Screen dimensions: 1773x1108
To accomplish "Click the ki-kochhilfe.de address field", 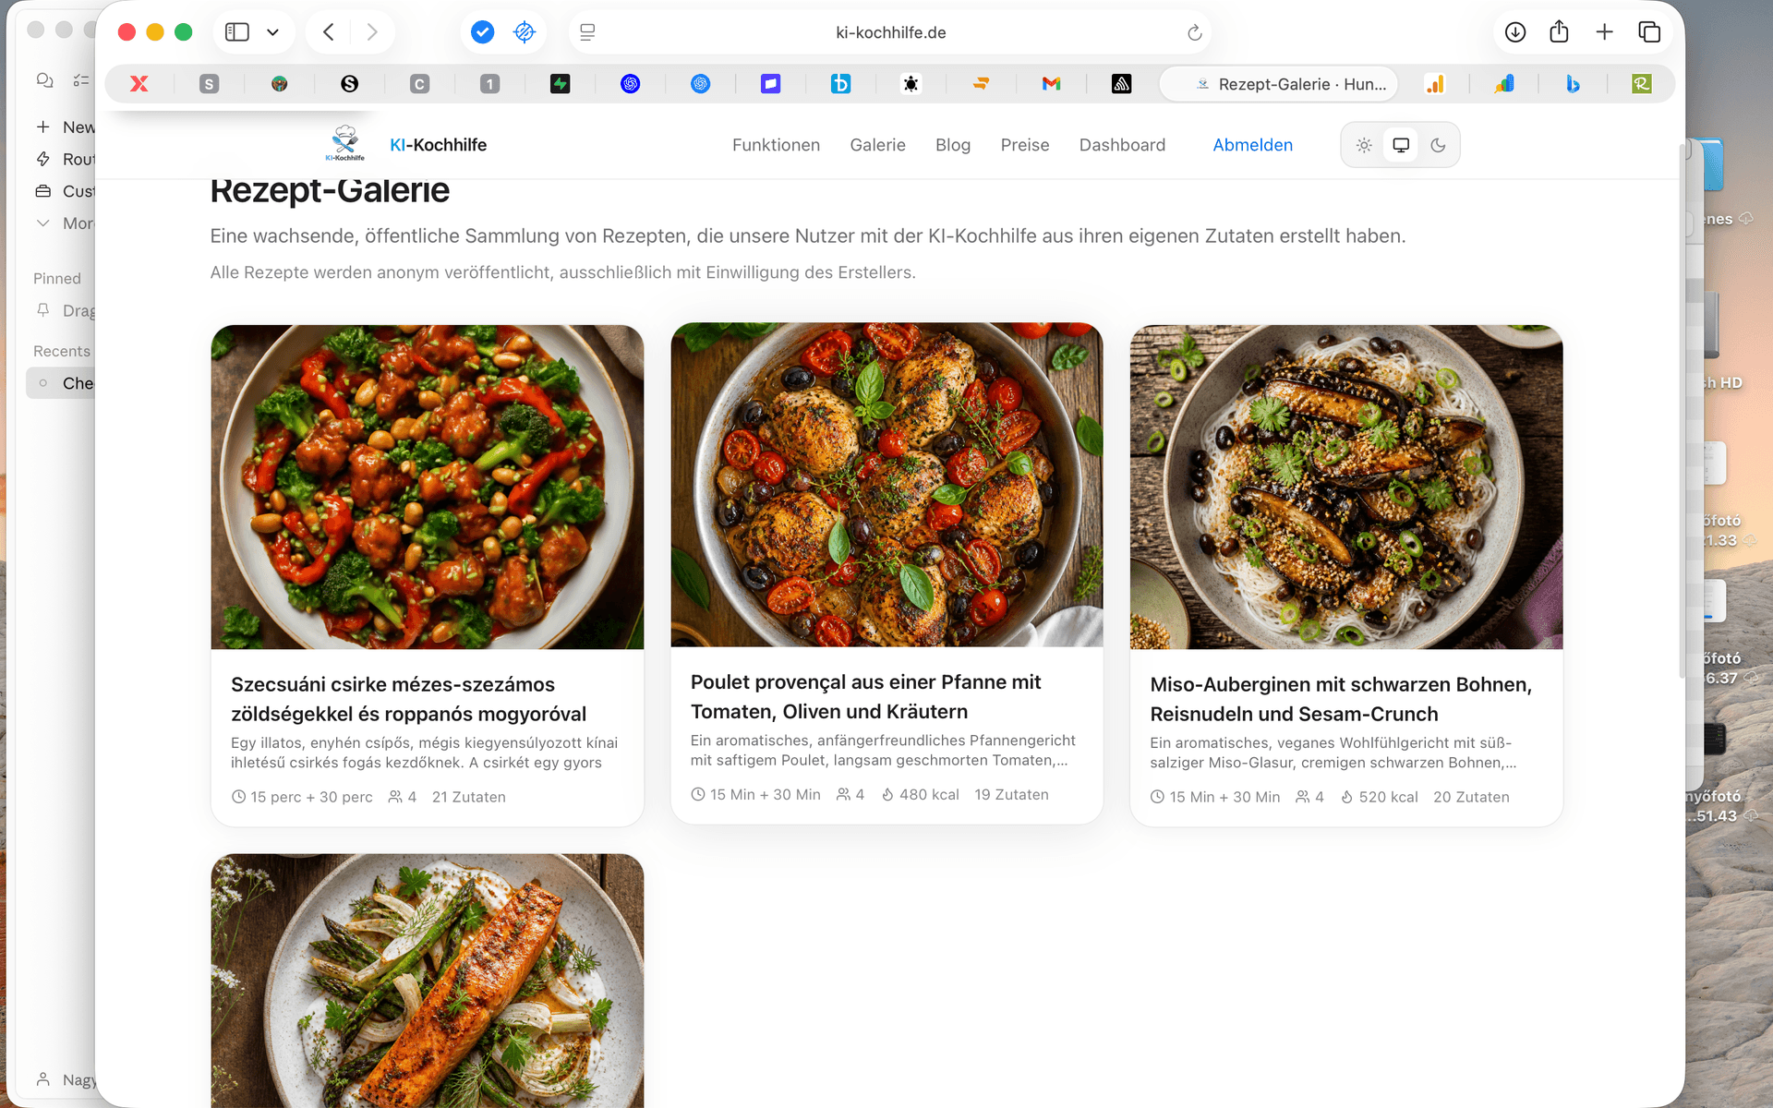I will 890,32.
